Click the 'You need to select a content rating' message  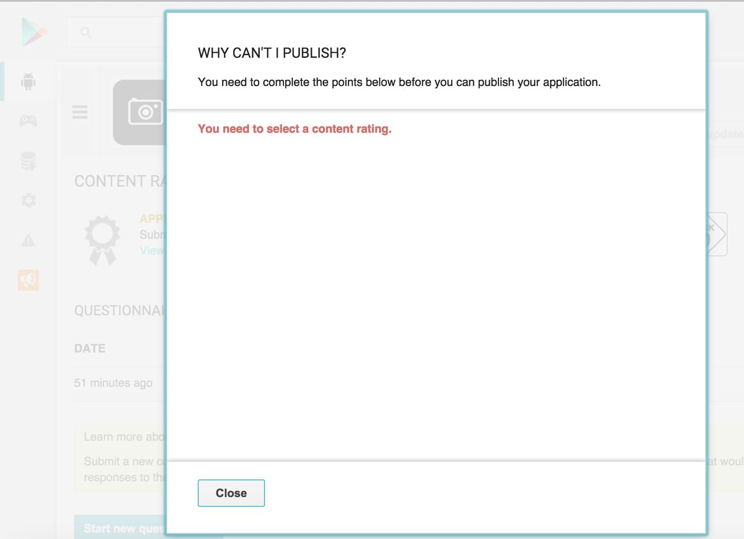(x=294, y=129)
